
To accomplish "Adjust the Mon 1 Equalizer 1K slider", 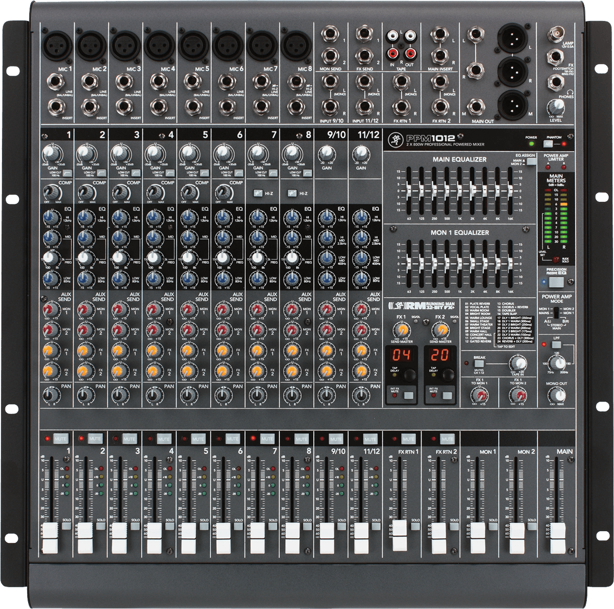I will pyautogui.click(x=459, y=263).
